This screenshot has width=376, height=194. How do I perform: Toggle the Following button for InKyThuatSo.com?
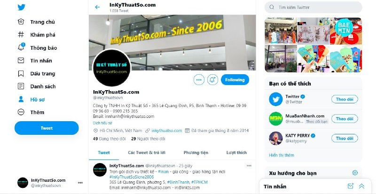tap(235, 80)
